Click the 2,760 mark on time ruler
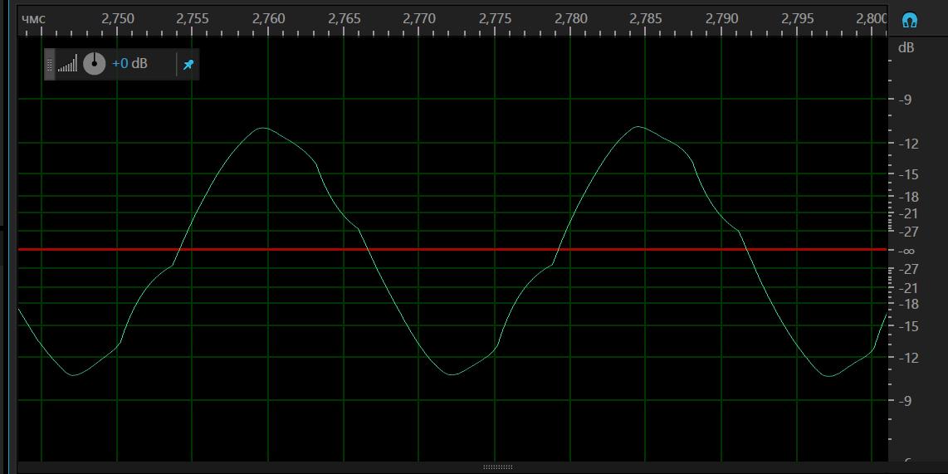 (x=268, y=19)
